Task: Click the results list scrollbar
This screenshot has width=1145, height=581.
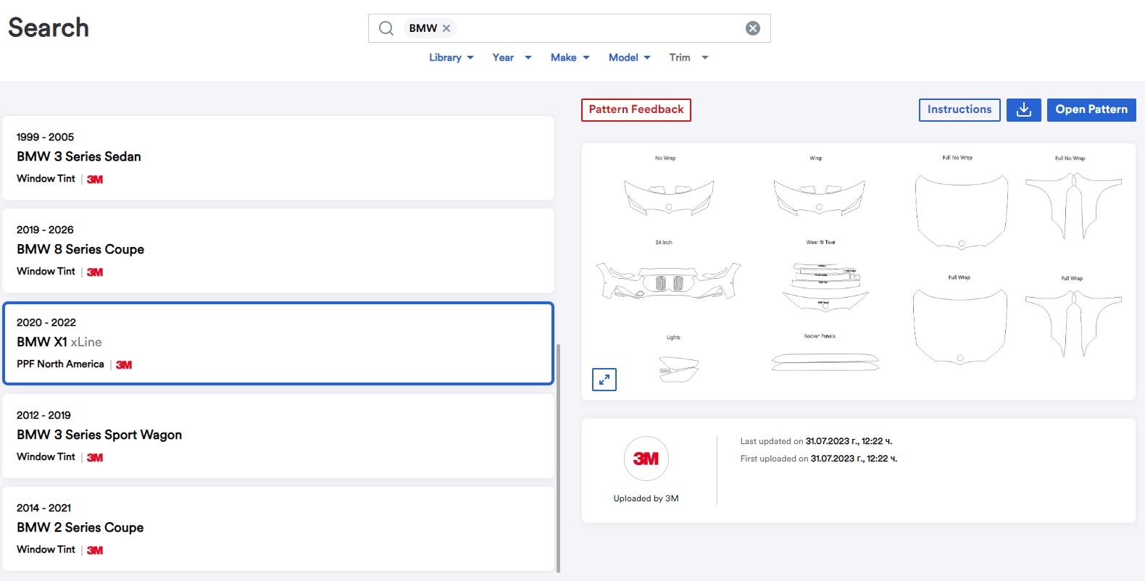Action: tap(558, 456)
